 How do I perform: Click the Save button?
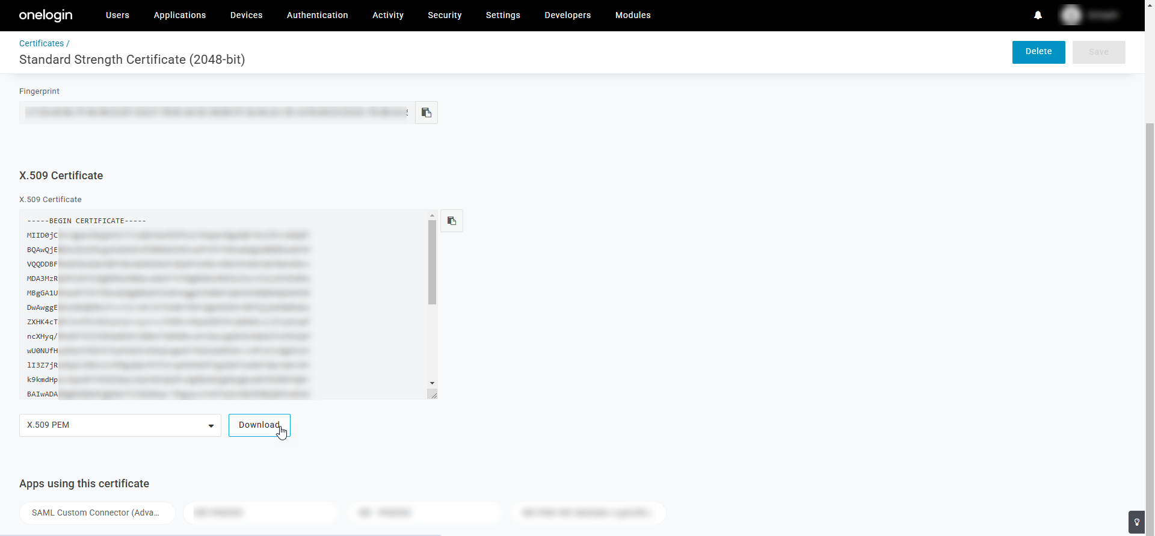[x=1099, y=52]
